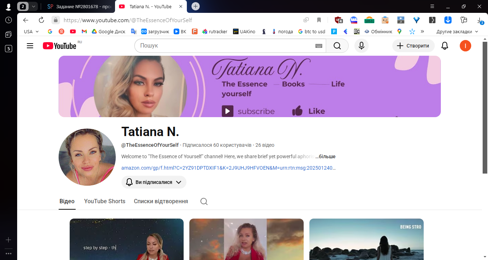Screen dimensions: 488x260
Task: Open browser main menu lines icon
Action: click(x=432, y=6)
